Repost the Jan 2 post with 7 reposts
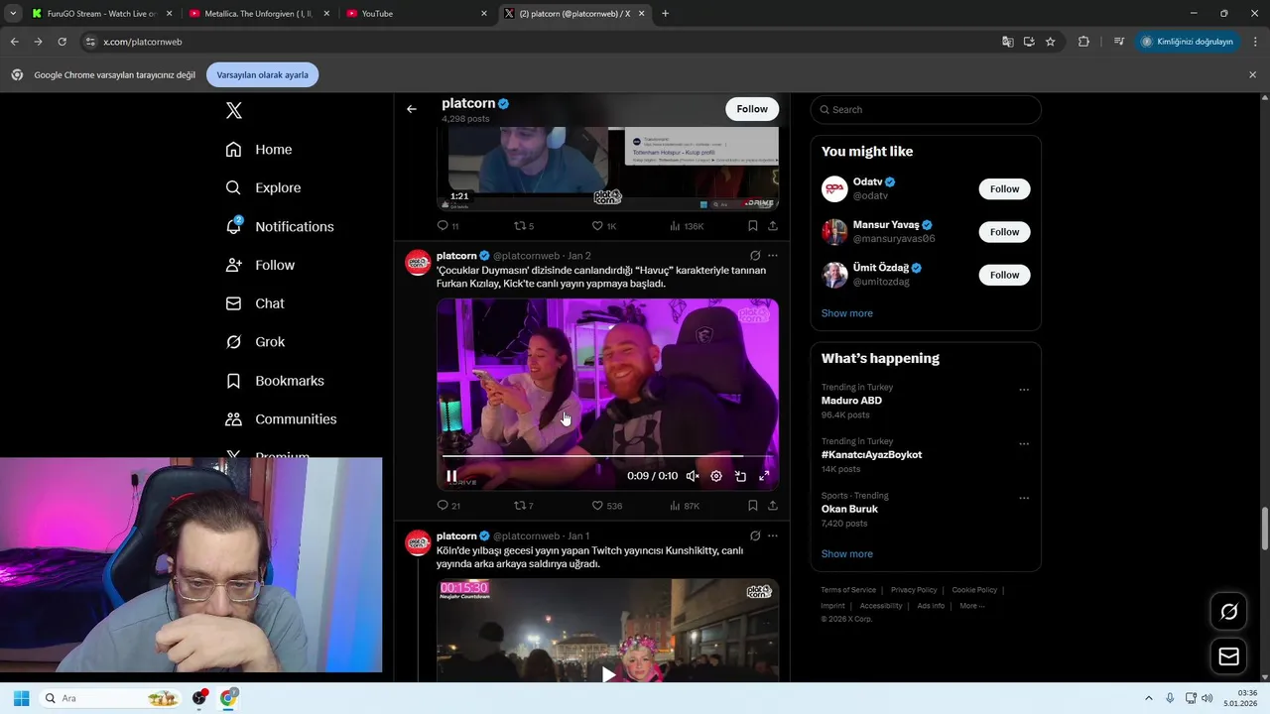 click(524, 506)
